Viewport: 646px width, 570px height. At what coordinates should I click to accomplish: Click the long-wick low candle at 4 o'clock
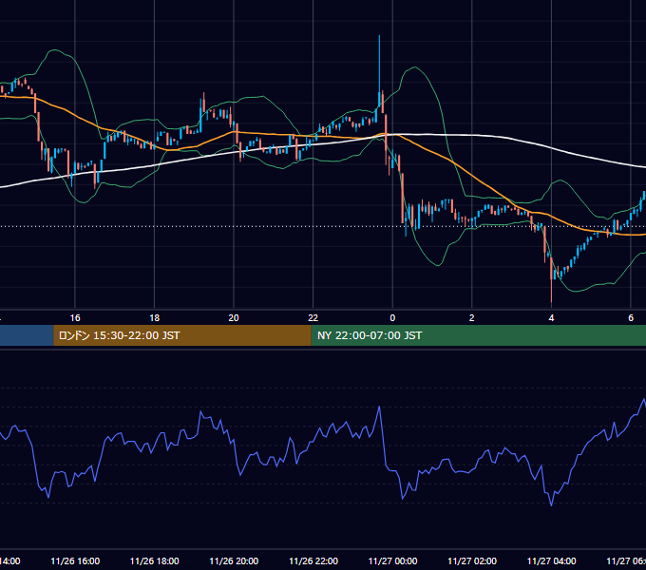(x=551, y=280)
